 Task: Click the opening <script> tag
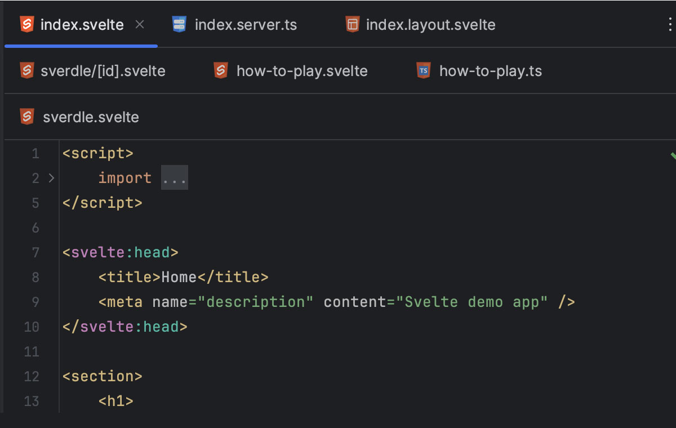click(x=98, y=153)
